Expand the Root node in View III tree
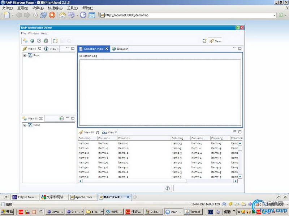This screenshot has width=289, height=216. 25,125
